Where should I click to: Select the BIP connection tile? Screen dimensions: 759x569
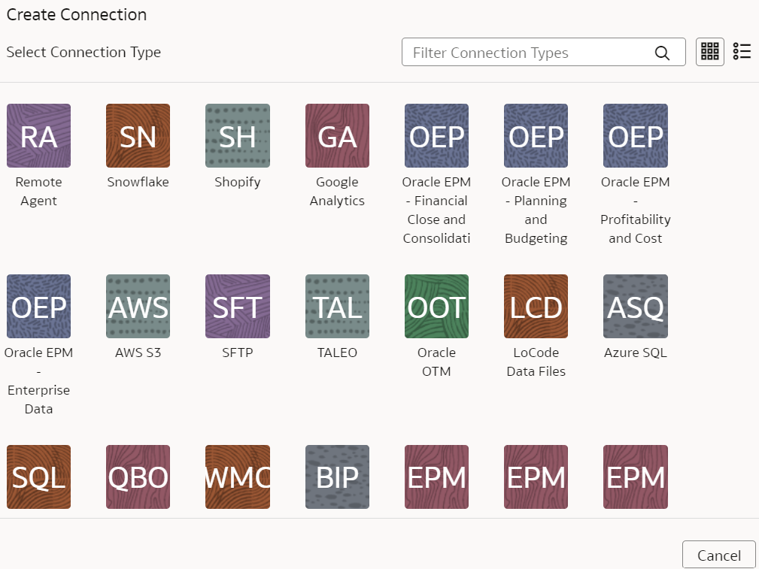pos(337,477)
